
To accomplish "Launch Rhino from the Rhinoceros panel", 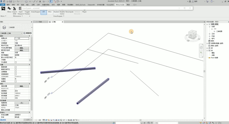I will (x=9, y=10).
